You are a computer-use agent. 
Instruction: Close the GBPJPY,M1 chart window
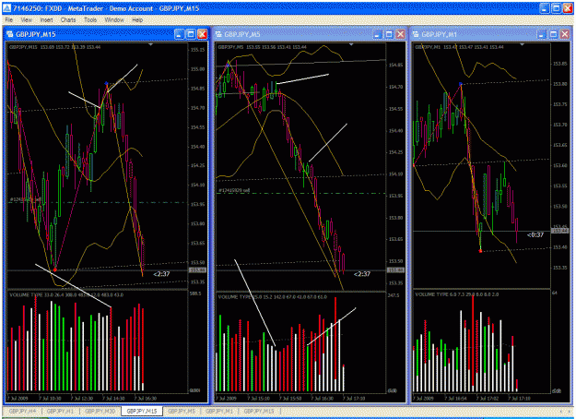click(x=565, y=34)
